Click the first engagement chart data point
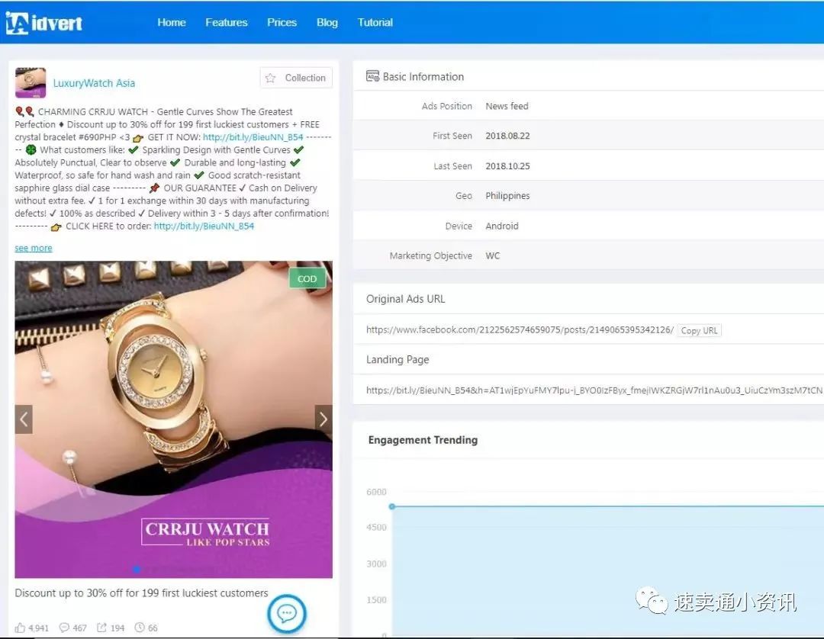The image size is (824, 639). pos(392,506)
